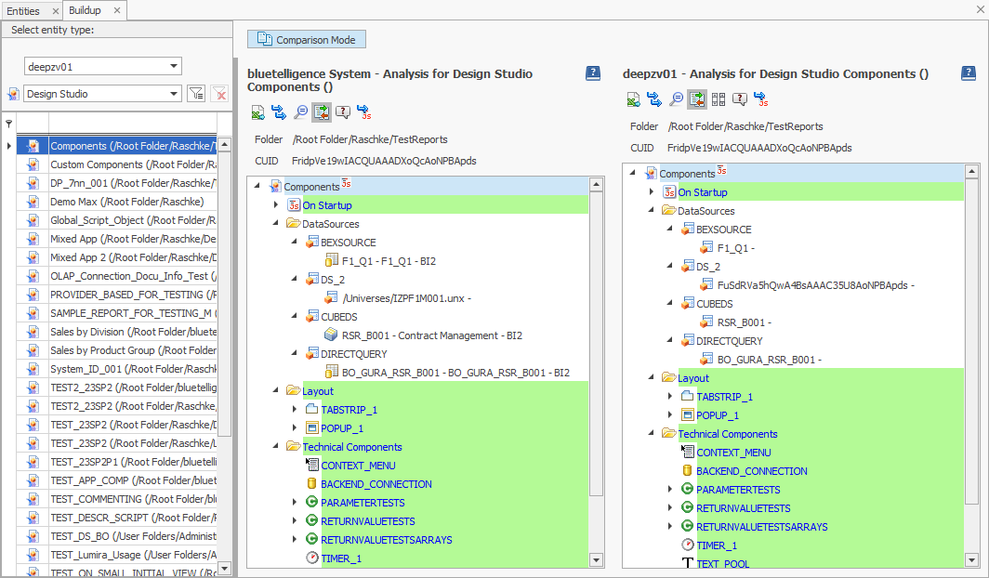989x578 pixels.
Task: Open the filter settings icon beside Design Studio
Action: 196,94
